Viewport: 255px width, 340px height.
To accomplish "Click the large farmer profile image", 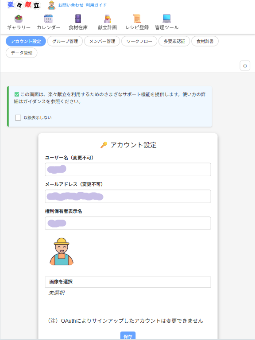I will tap(62, 251).
